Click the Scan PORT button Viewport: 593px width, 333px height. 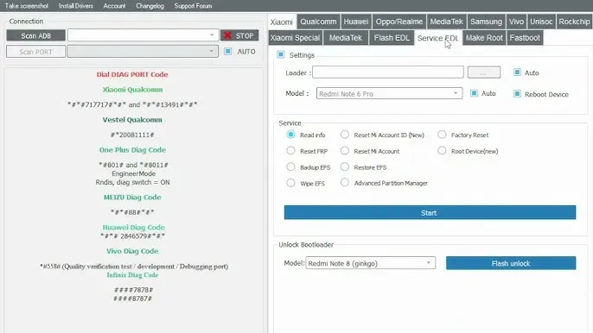click(x=36, y=52)
